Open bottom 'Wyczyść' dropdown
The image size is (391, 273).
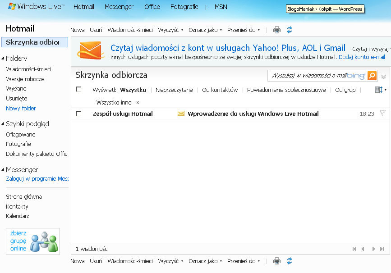tap(170, 261)
